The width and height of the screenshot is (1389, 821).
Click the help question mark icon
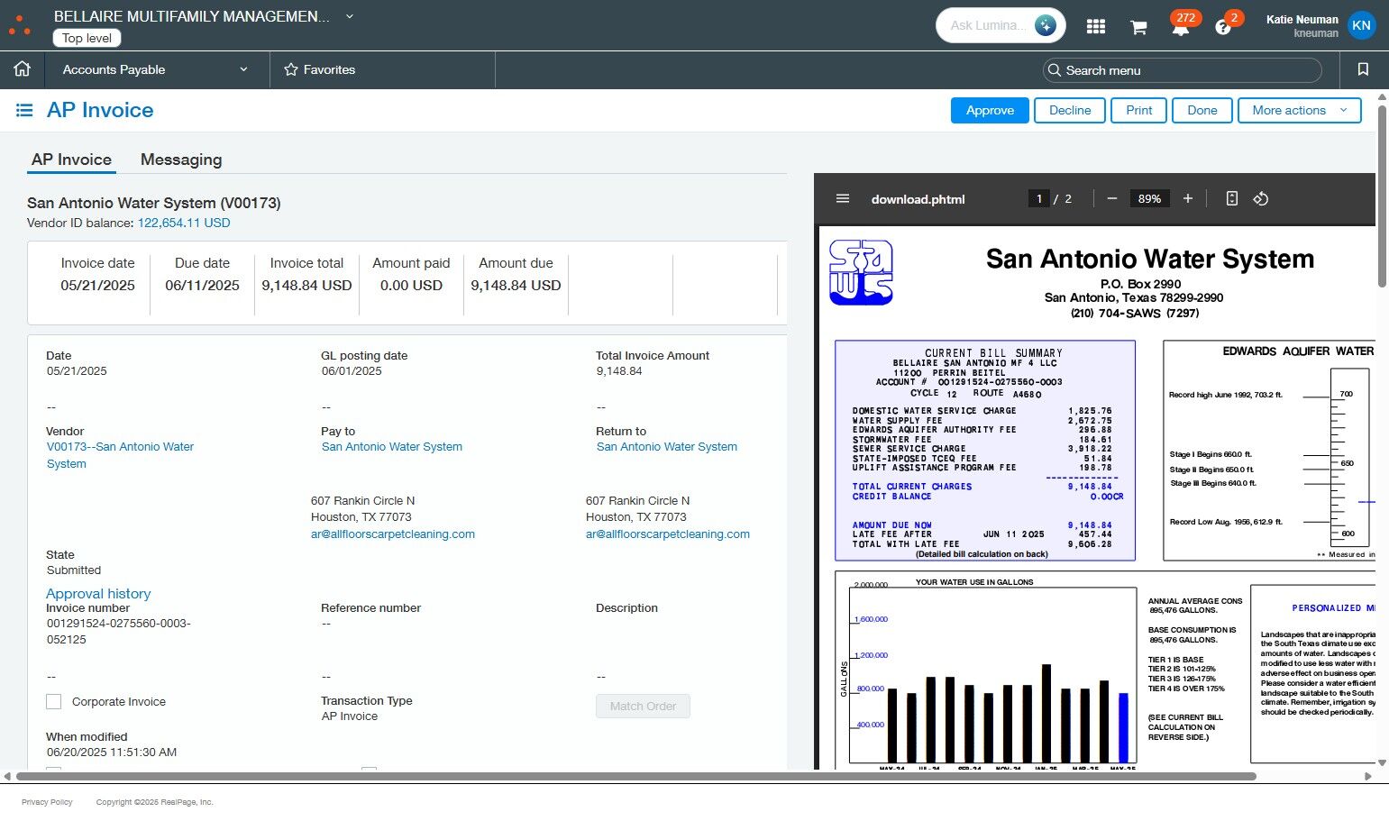pyautogui.click(x=1222, y=27)
